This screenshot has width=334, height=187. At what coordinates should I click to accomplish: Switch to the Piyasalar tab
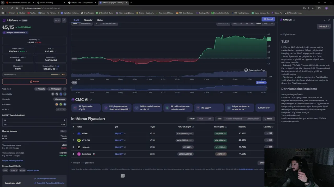tap(88, 20)
